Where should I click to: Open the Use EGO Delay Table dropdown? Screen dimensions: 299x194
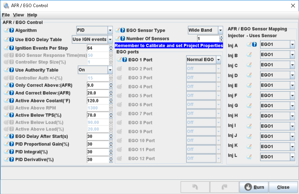click(110, 39)
